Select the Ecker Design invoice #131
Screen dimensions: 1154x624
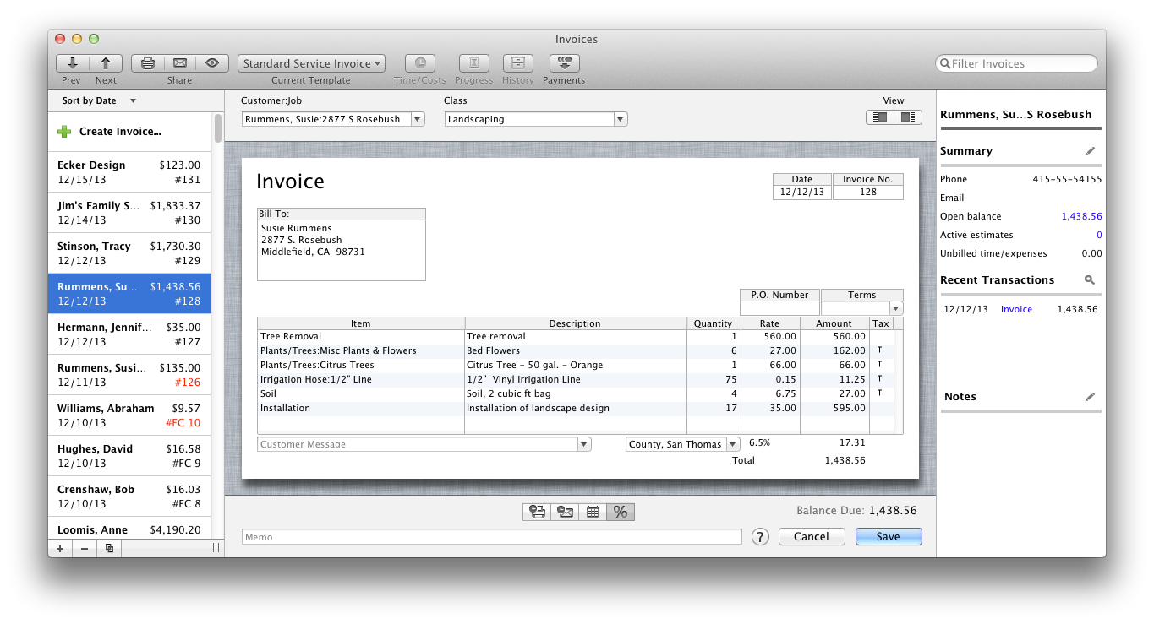pos(129,172)
